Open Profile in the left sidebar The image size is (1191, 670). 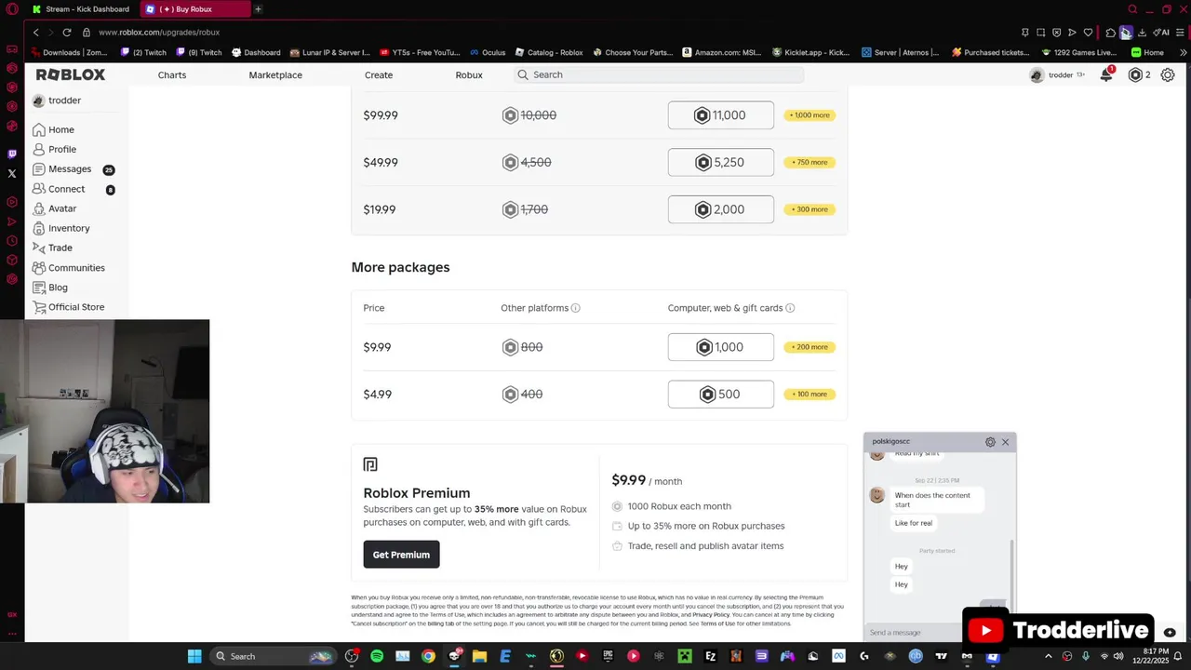[54, 149]
